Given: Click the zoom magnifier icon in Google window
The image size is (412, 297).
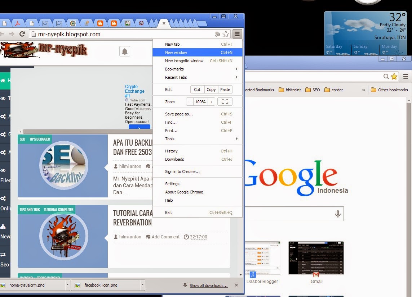Looking at the screenshot, I should 386,76.
